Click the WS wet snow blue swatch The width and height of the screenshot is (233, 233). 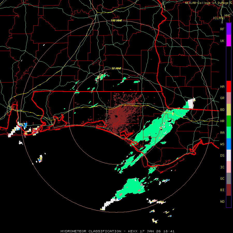229,144
